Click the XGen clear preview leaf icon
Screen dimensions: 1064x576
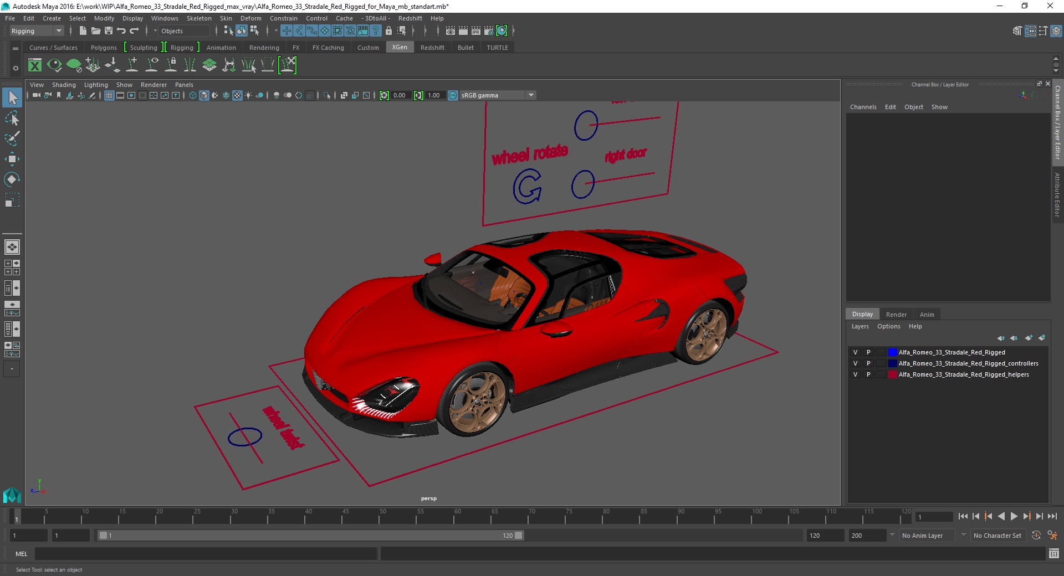74,65
